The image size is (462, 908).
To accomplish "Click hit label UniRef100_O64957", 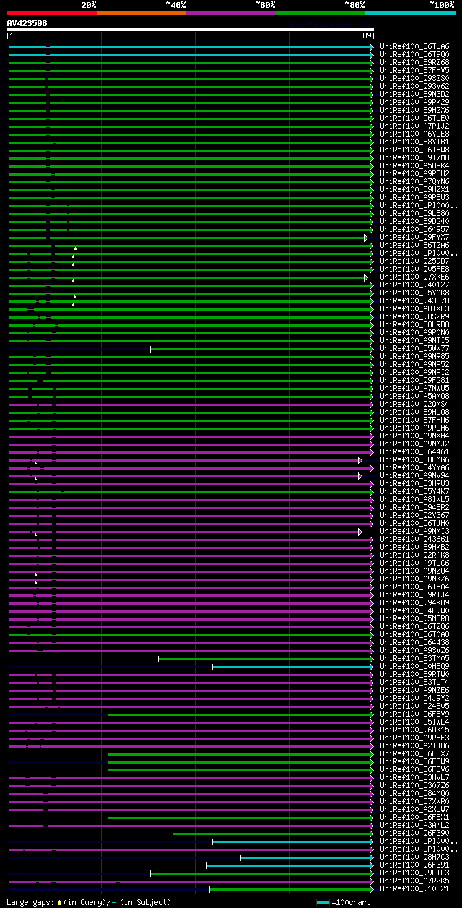I will [x=414, y=229].
